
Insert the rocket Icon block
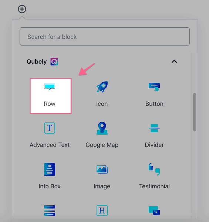(x=102, y=87)
